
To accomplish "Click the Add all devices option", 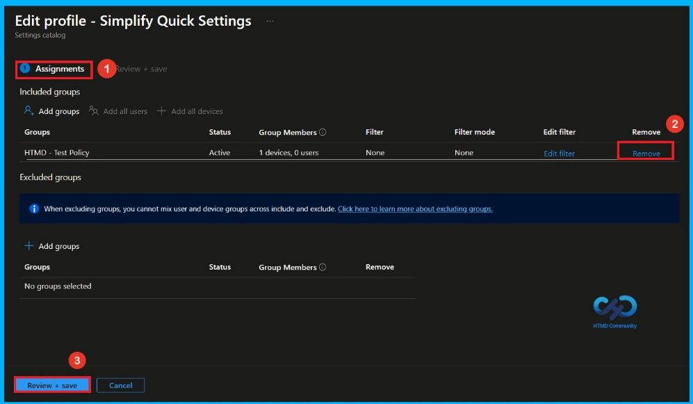I will coord(190,111).
